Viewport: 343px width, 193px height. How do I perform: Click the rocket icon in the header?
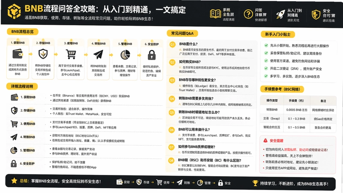click(x=280, y=15)
